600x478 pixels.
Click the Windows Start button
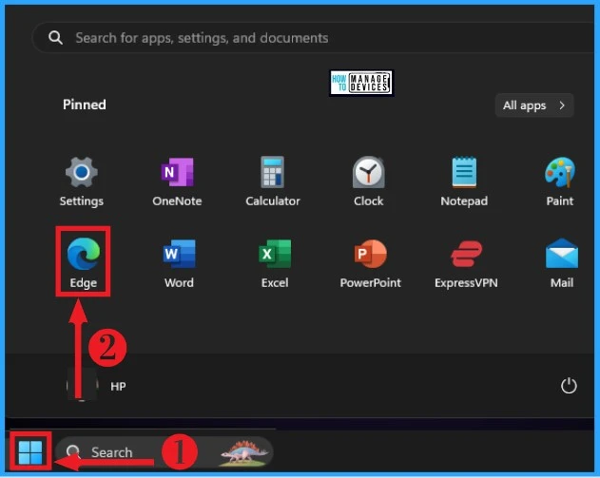point(30,451)
